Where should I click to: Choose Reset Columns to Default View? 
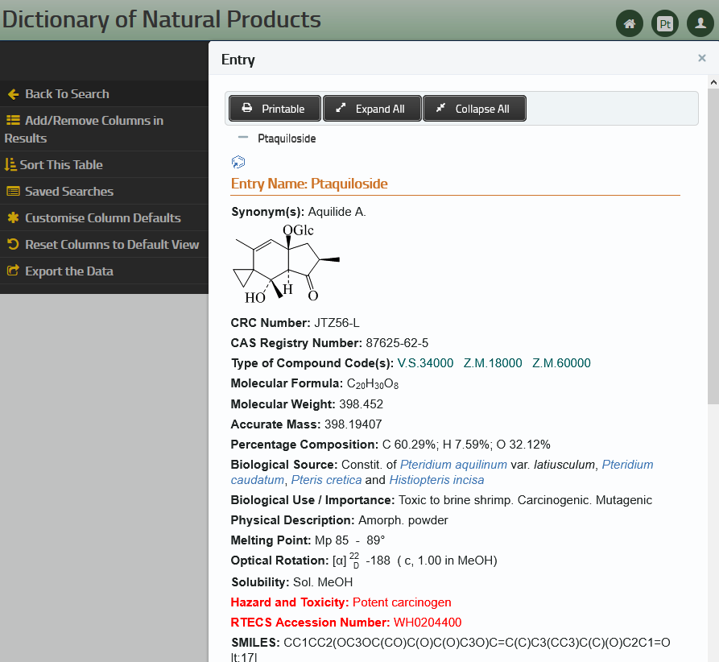point(104,245)
